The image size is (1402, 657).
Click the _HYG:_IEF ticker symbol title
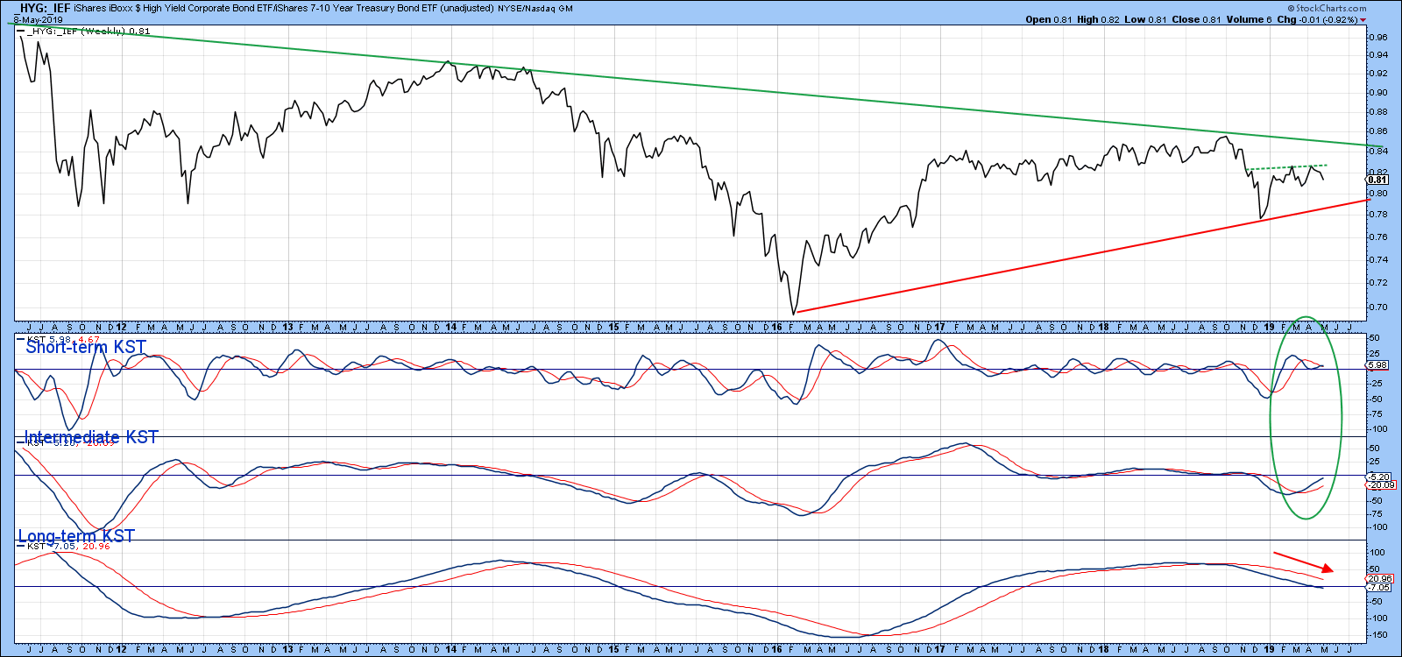pos(43,8)
